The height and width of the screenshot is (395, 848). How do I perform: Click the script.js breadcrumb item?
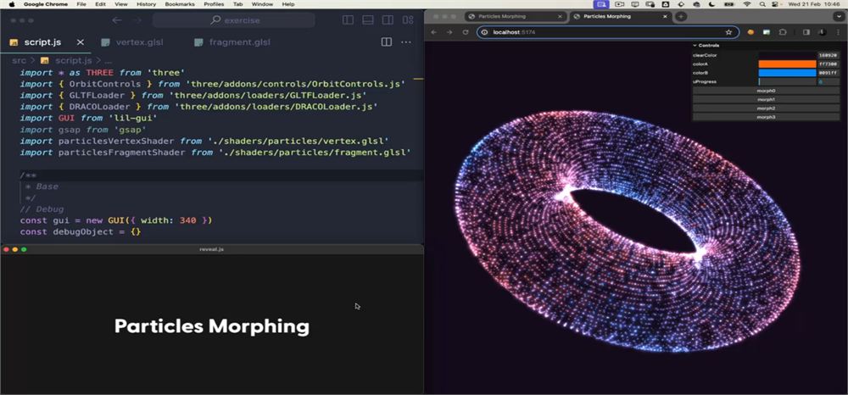click(73, 60)
